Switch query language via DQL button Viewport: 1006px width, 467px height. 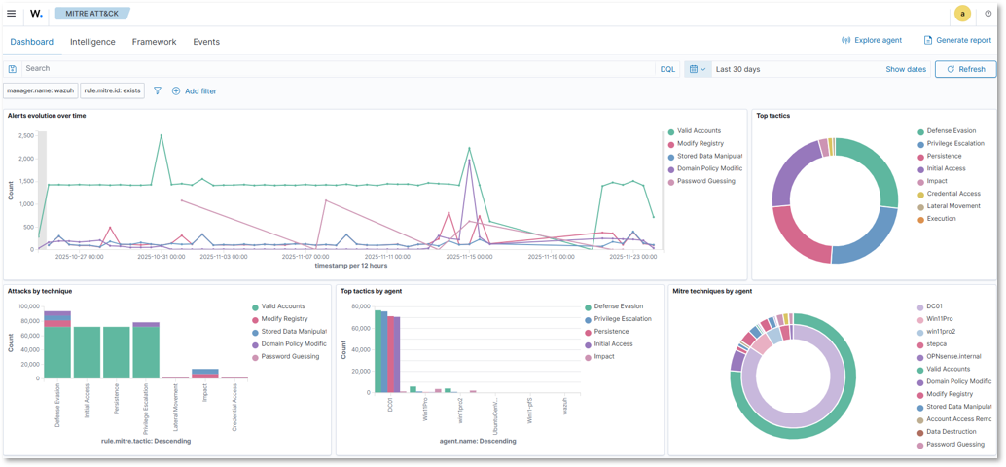tap(667, 69)
